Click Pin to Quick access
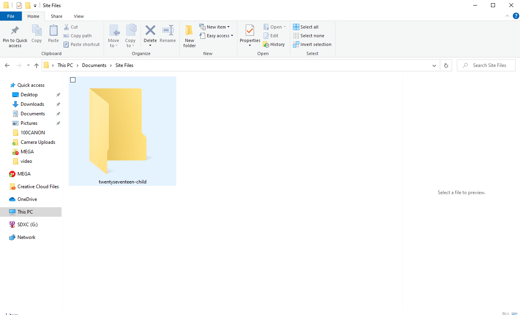 click(x=15, y=35)
